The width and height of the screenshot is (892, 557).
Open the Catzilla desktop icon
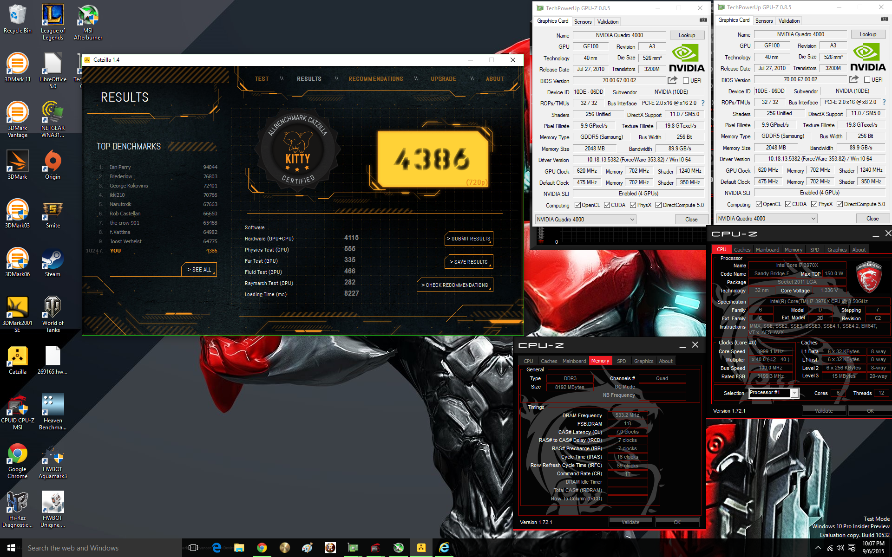tap(17, 360)
